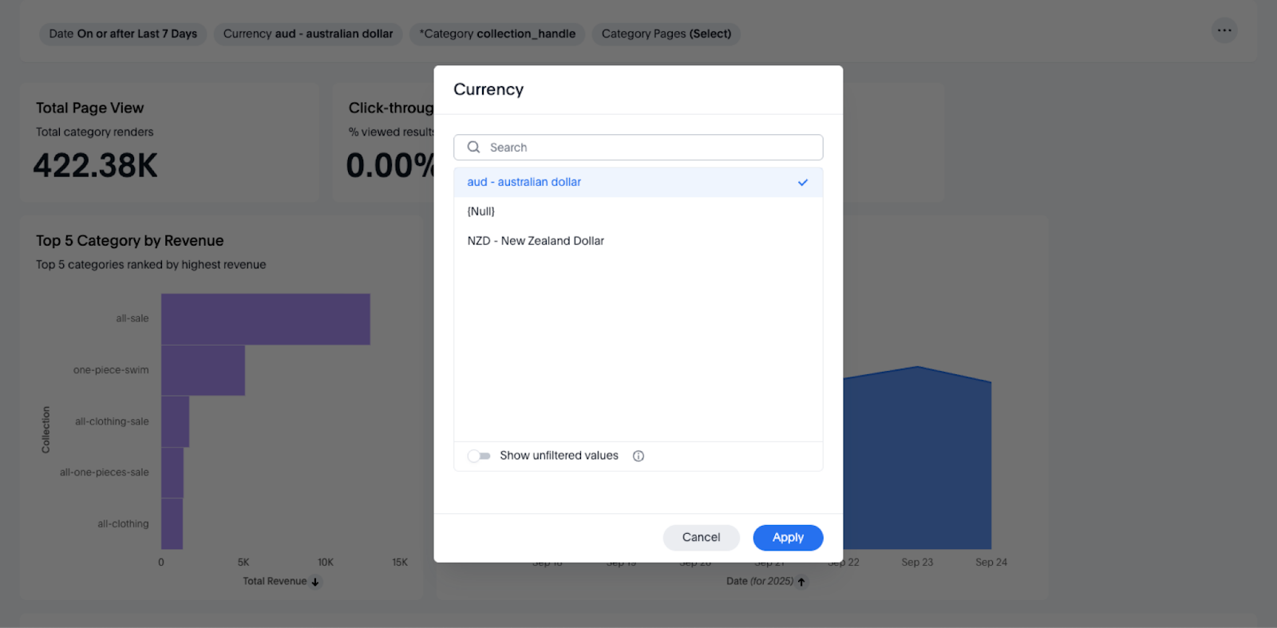Click the search magnifier icon
The image size is (1277, 628).
[x=473, y=148]
